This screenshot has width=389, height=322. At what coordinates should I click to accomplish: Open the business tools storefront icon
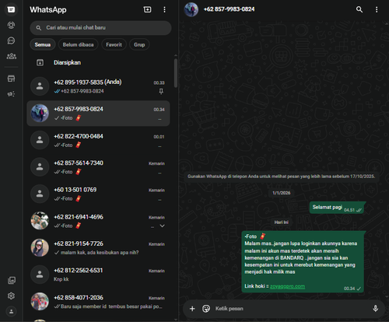pos(11,79)
